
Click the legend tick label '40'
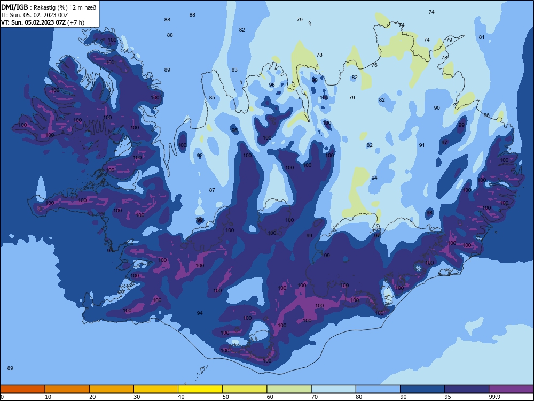click(x=181, y=397)
